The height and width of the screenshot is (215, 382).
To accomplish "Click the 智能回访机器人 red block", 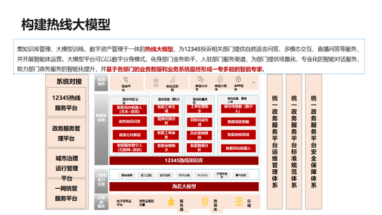I will 238,148.
